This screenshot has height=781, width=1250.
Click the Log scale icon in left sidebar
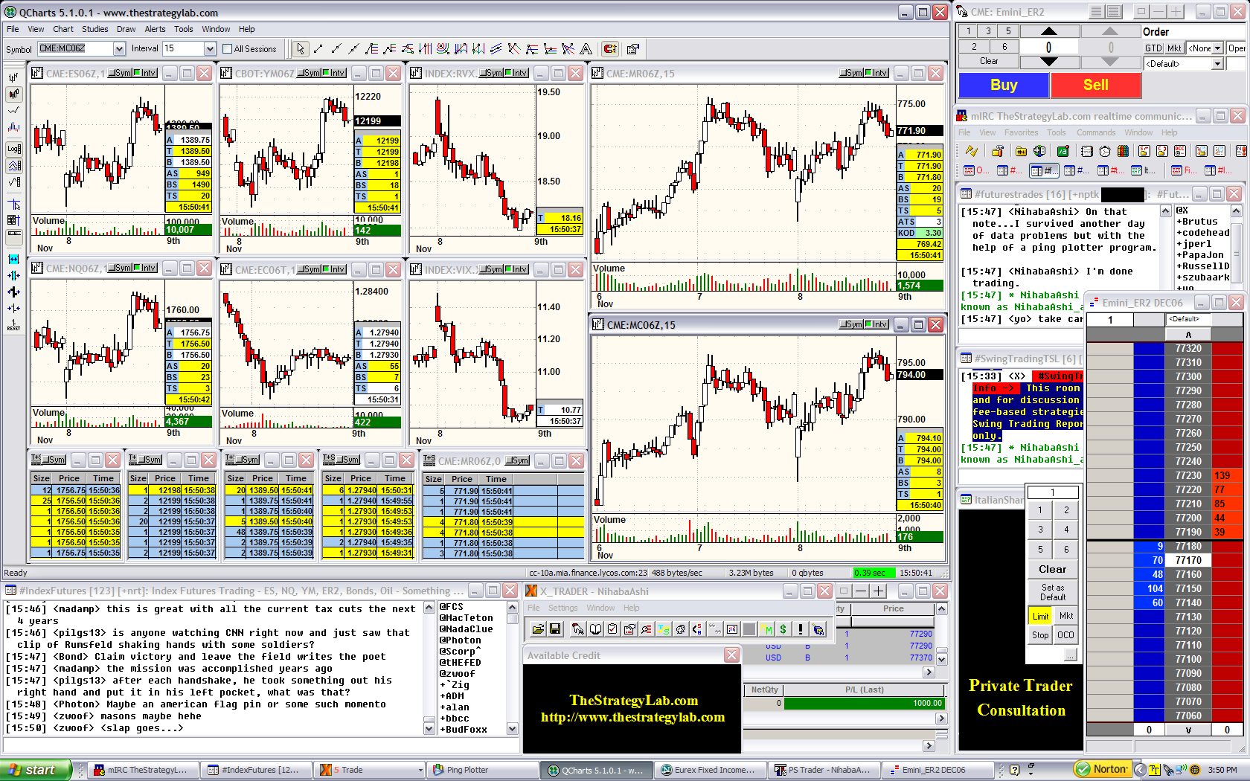click(13, 148)
